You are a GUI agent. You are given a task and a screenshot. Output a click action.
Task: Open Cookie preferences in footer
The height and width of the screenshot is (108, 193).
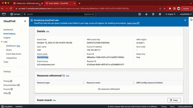[x=185, y=106]
